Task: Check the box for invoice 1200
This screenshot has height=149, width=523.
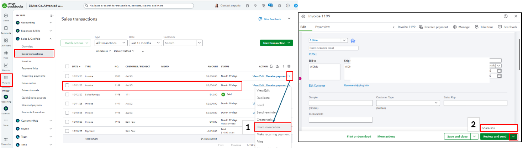Action: tap(67, 76)
